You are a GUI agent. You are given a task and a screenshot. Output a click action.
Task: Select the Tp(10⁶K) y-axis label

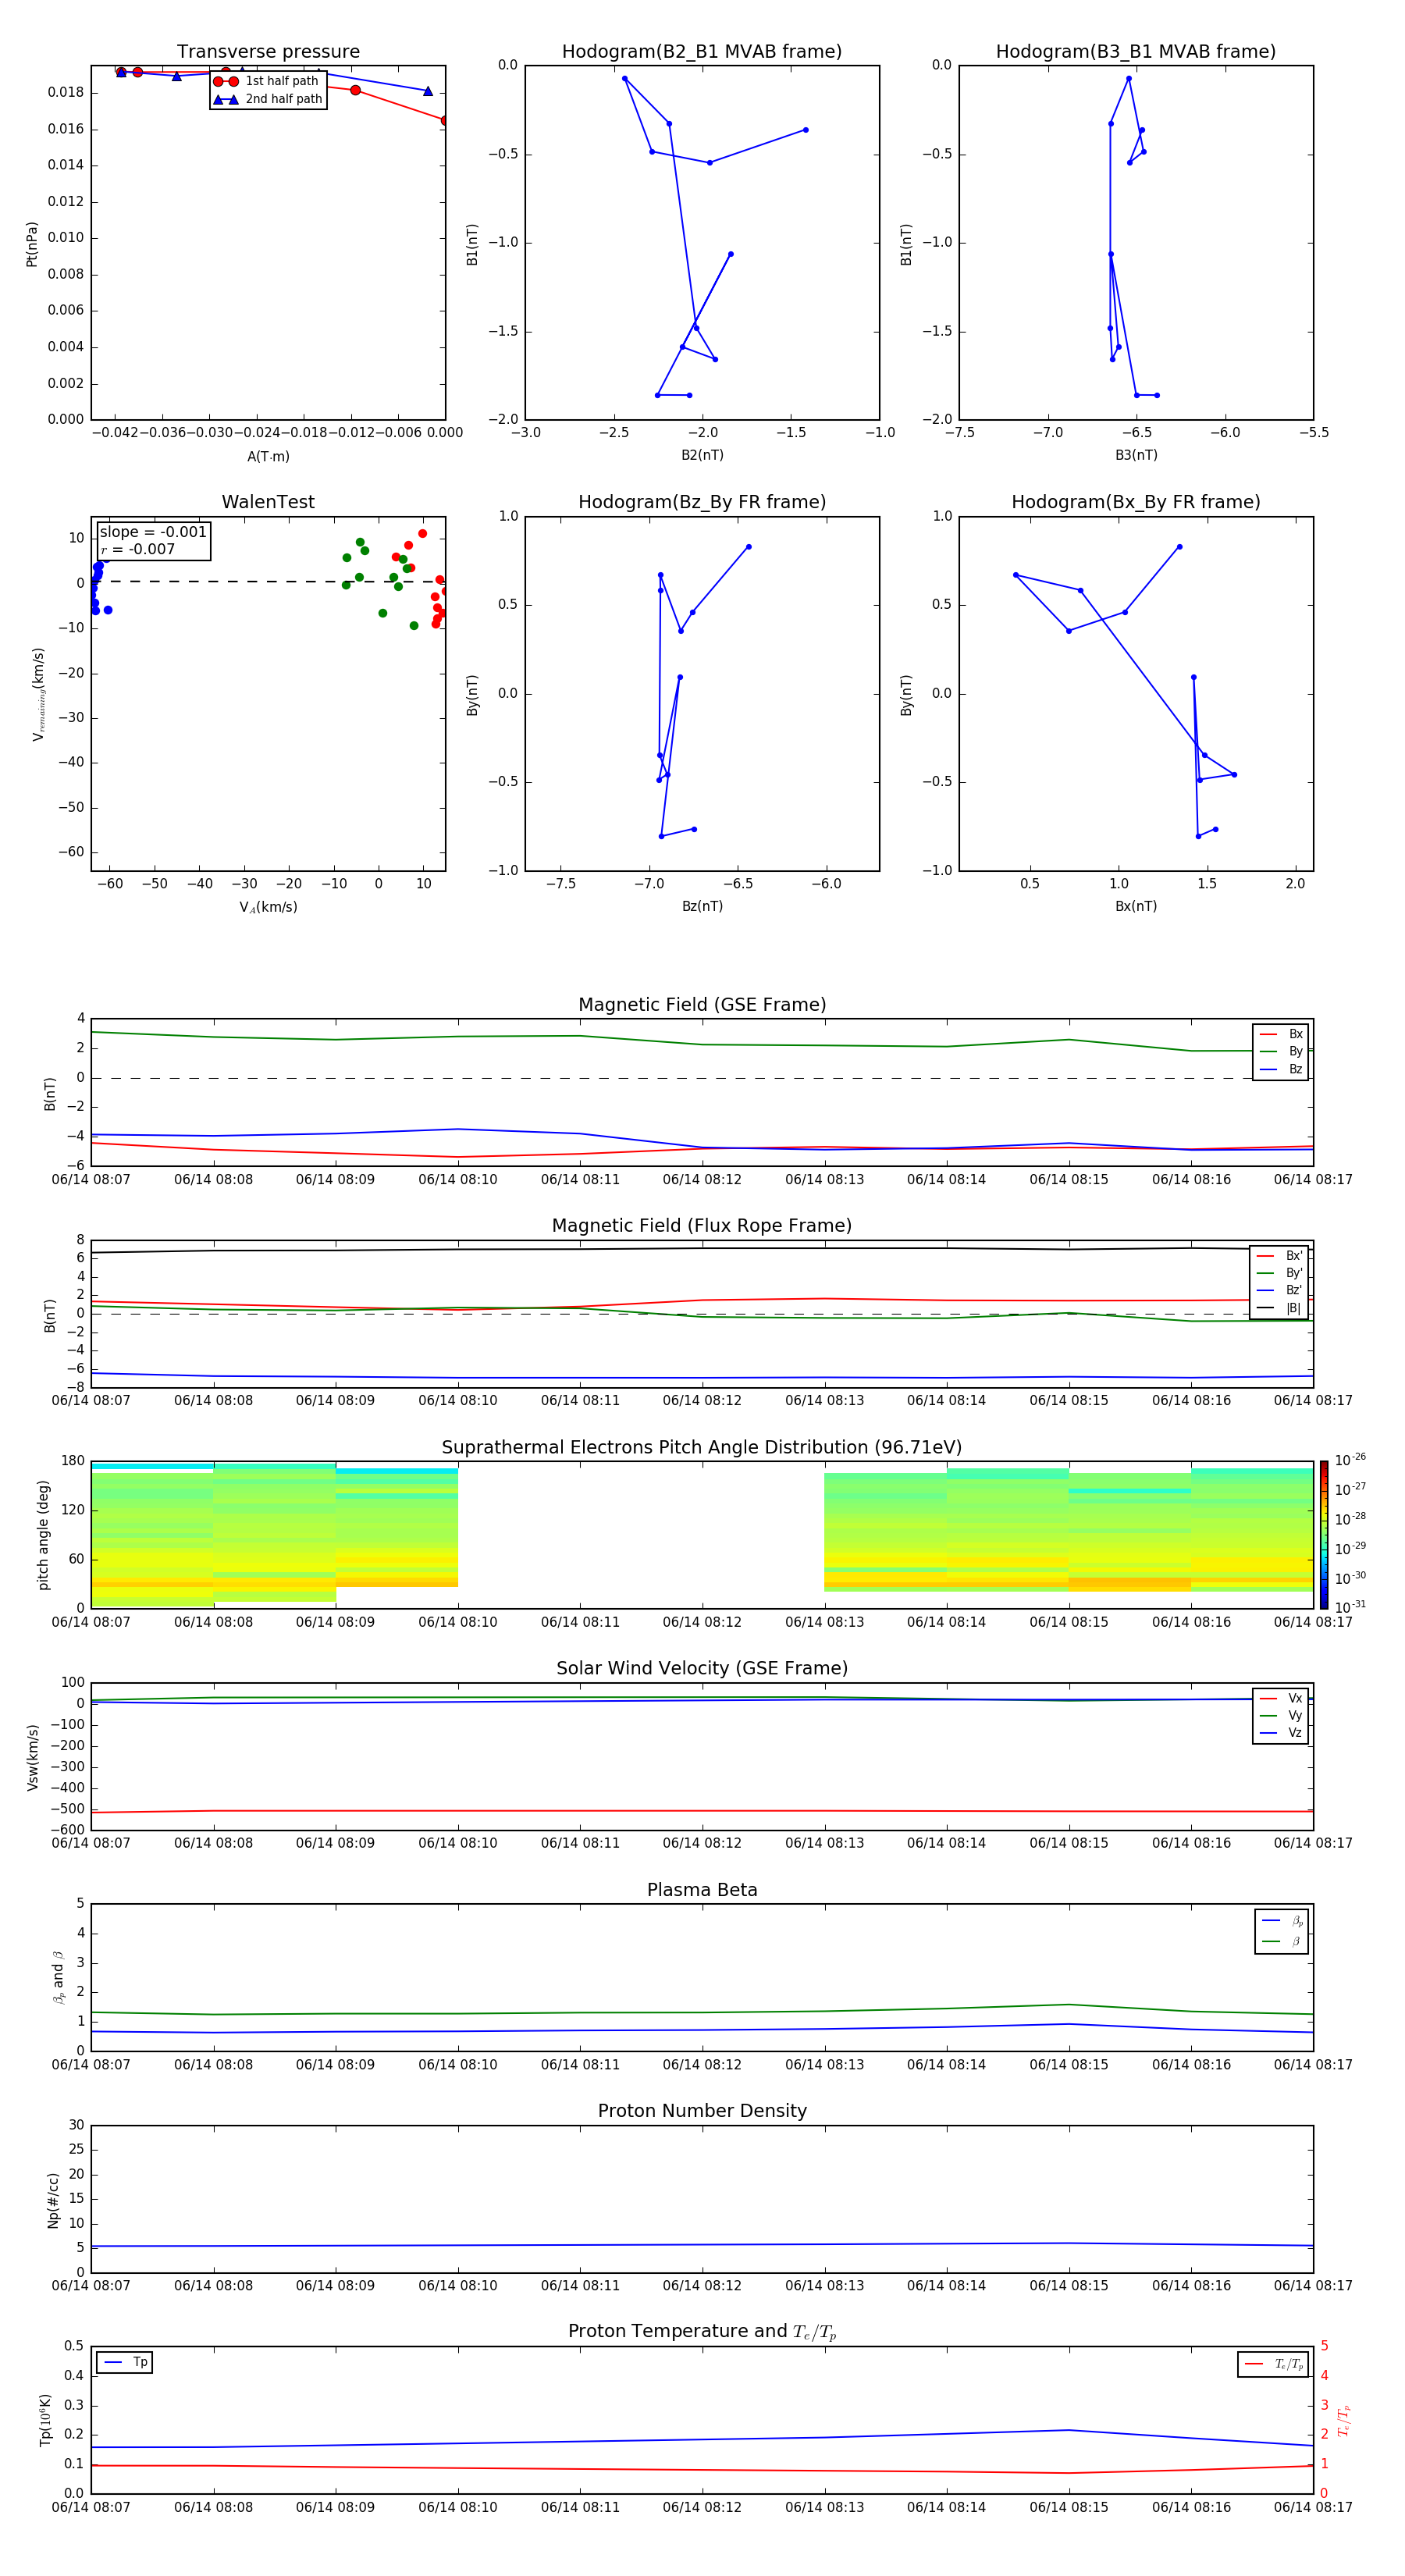point(45,2420)
